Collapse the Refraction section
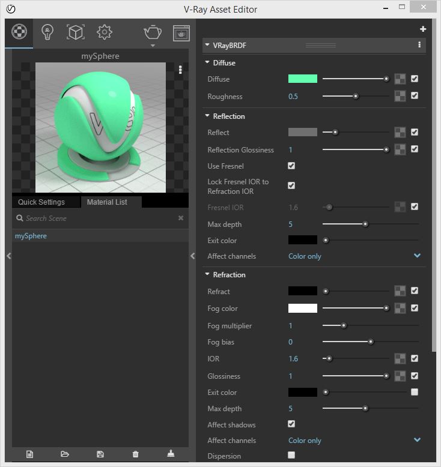The width and height of the screenshot is (441, 467). click(207, 274)
